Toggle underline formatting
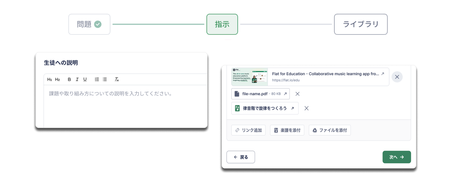 85,79
